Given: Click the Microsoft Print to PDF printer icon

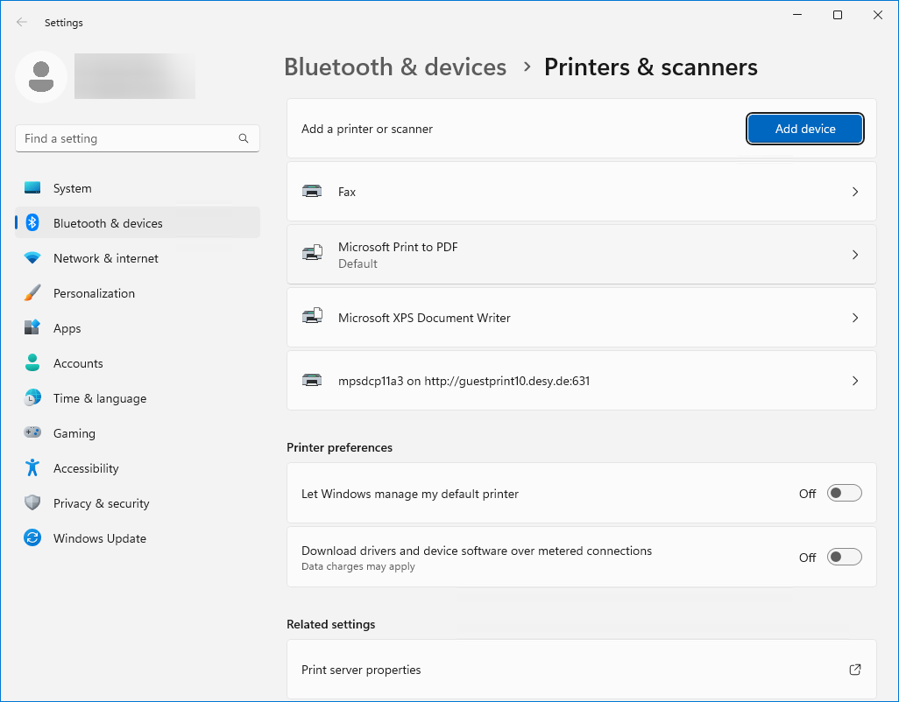Looking at the screenshot, I should 312,255.
